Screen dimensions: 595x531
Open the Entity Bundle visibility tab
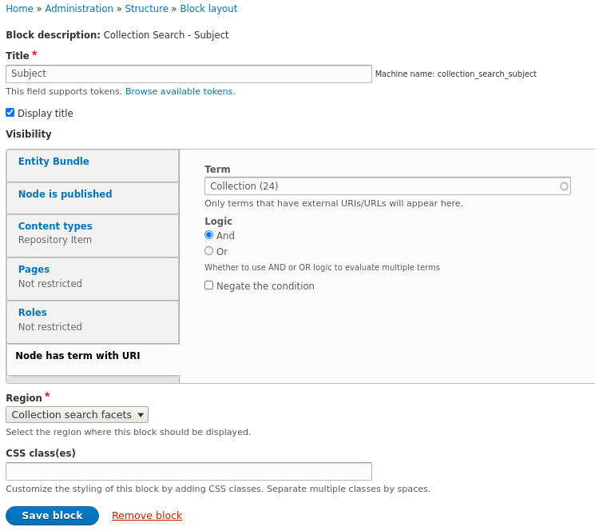[x=54, y=162]
